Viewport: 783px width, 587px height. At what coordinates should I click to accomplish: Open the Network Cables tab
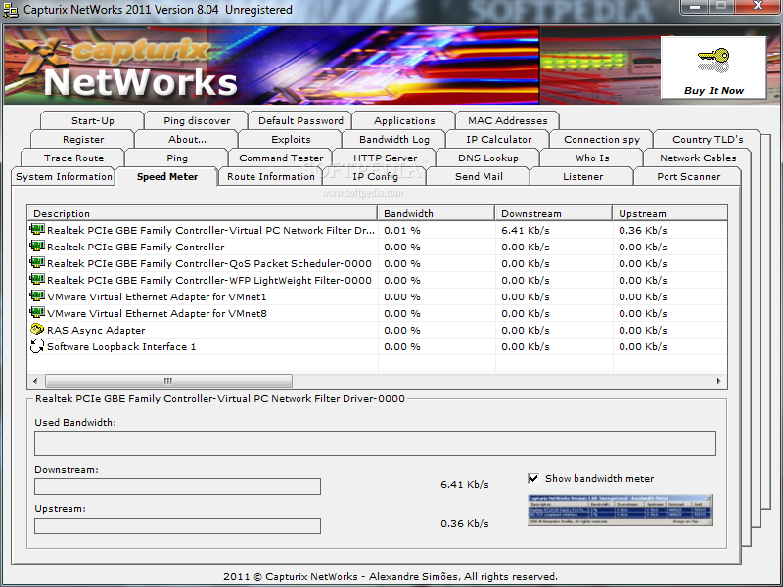point(698,158)
